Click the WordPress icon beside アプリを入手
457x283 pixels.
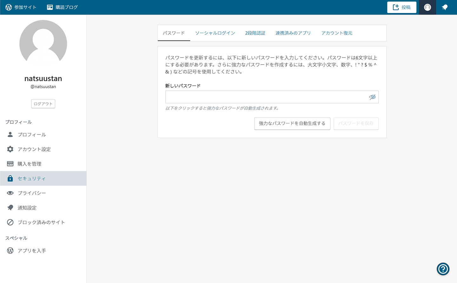[10, 251]
